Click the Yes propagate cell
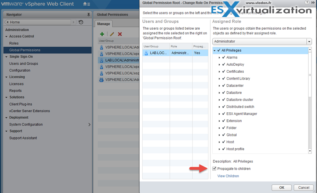 200,53
